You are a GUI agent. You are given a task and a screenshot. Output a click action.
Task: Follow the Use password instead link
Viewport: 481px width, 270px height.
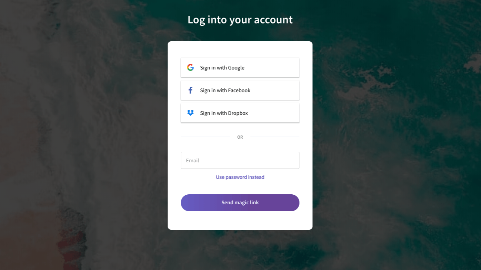pyautogui.click(x=240, y=177)
